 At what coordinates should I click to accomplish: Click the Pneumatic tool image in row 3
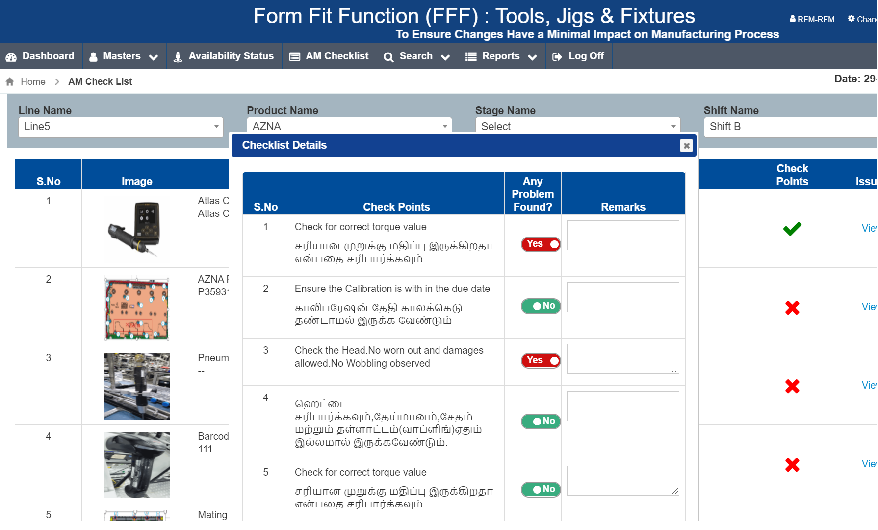pyautogui.click(x=137, y=386)
